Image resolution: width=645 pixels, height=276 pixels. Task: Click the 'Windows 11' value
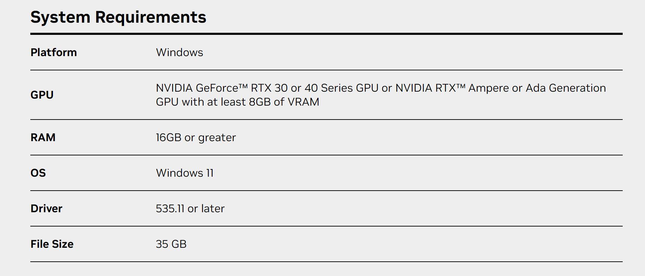point(185,173)
